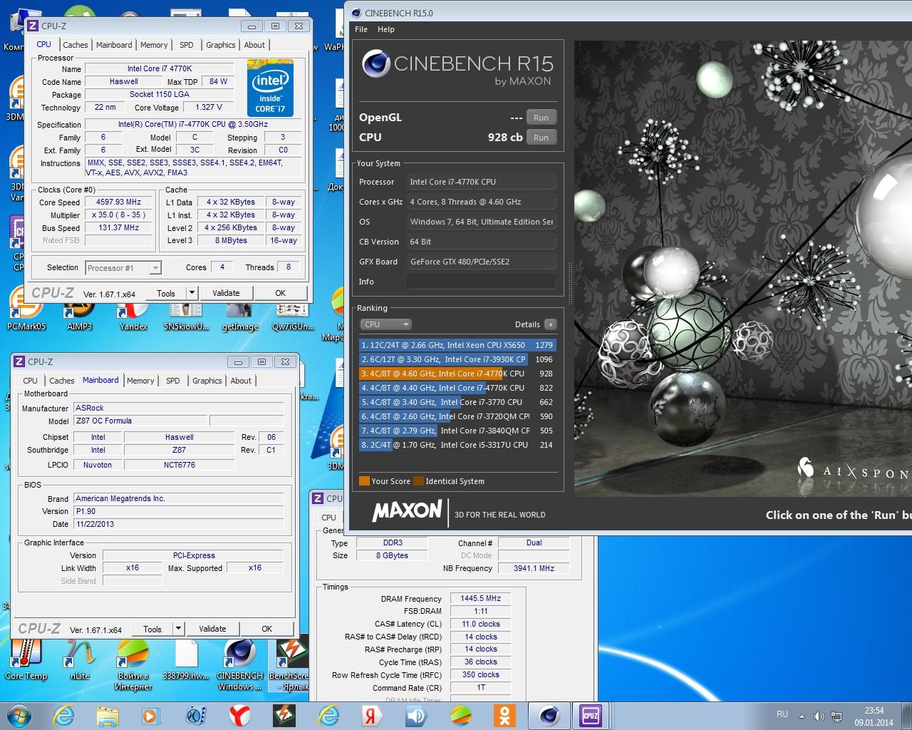Screen dimensions: 912x730
Task: Run the CPU benchmark in Cinebench
Action: [x=541, y=138]
